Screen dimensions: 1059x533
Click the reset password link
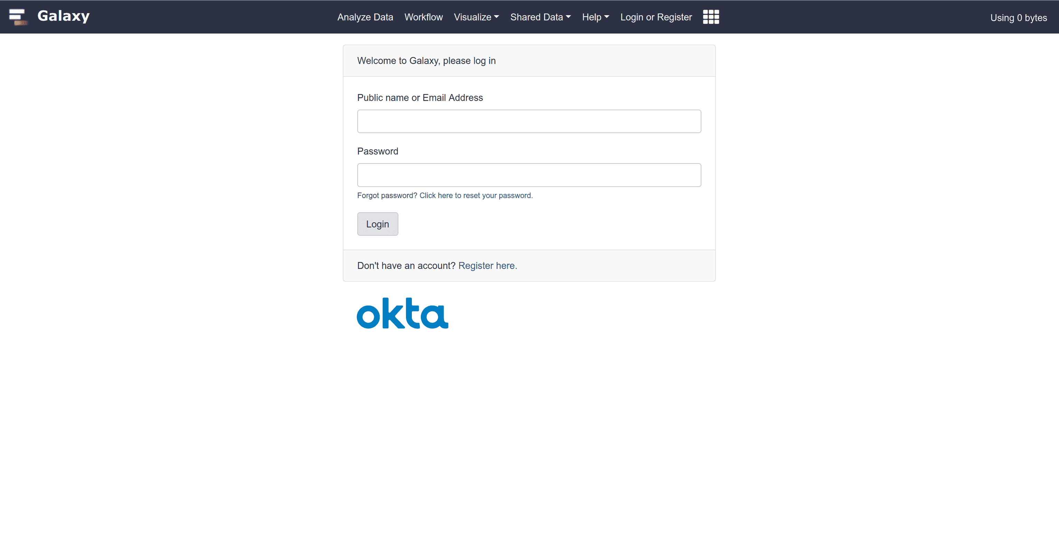(476, 195)
